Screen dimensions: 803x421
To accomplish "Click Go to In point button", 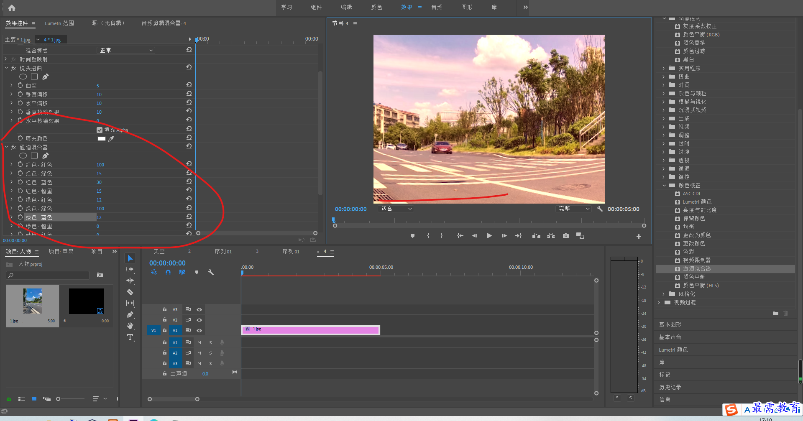I will click(460, 236).
